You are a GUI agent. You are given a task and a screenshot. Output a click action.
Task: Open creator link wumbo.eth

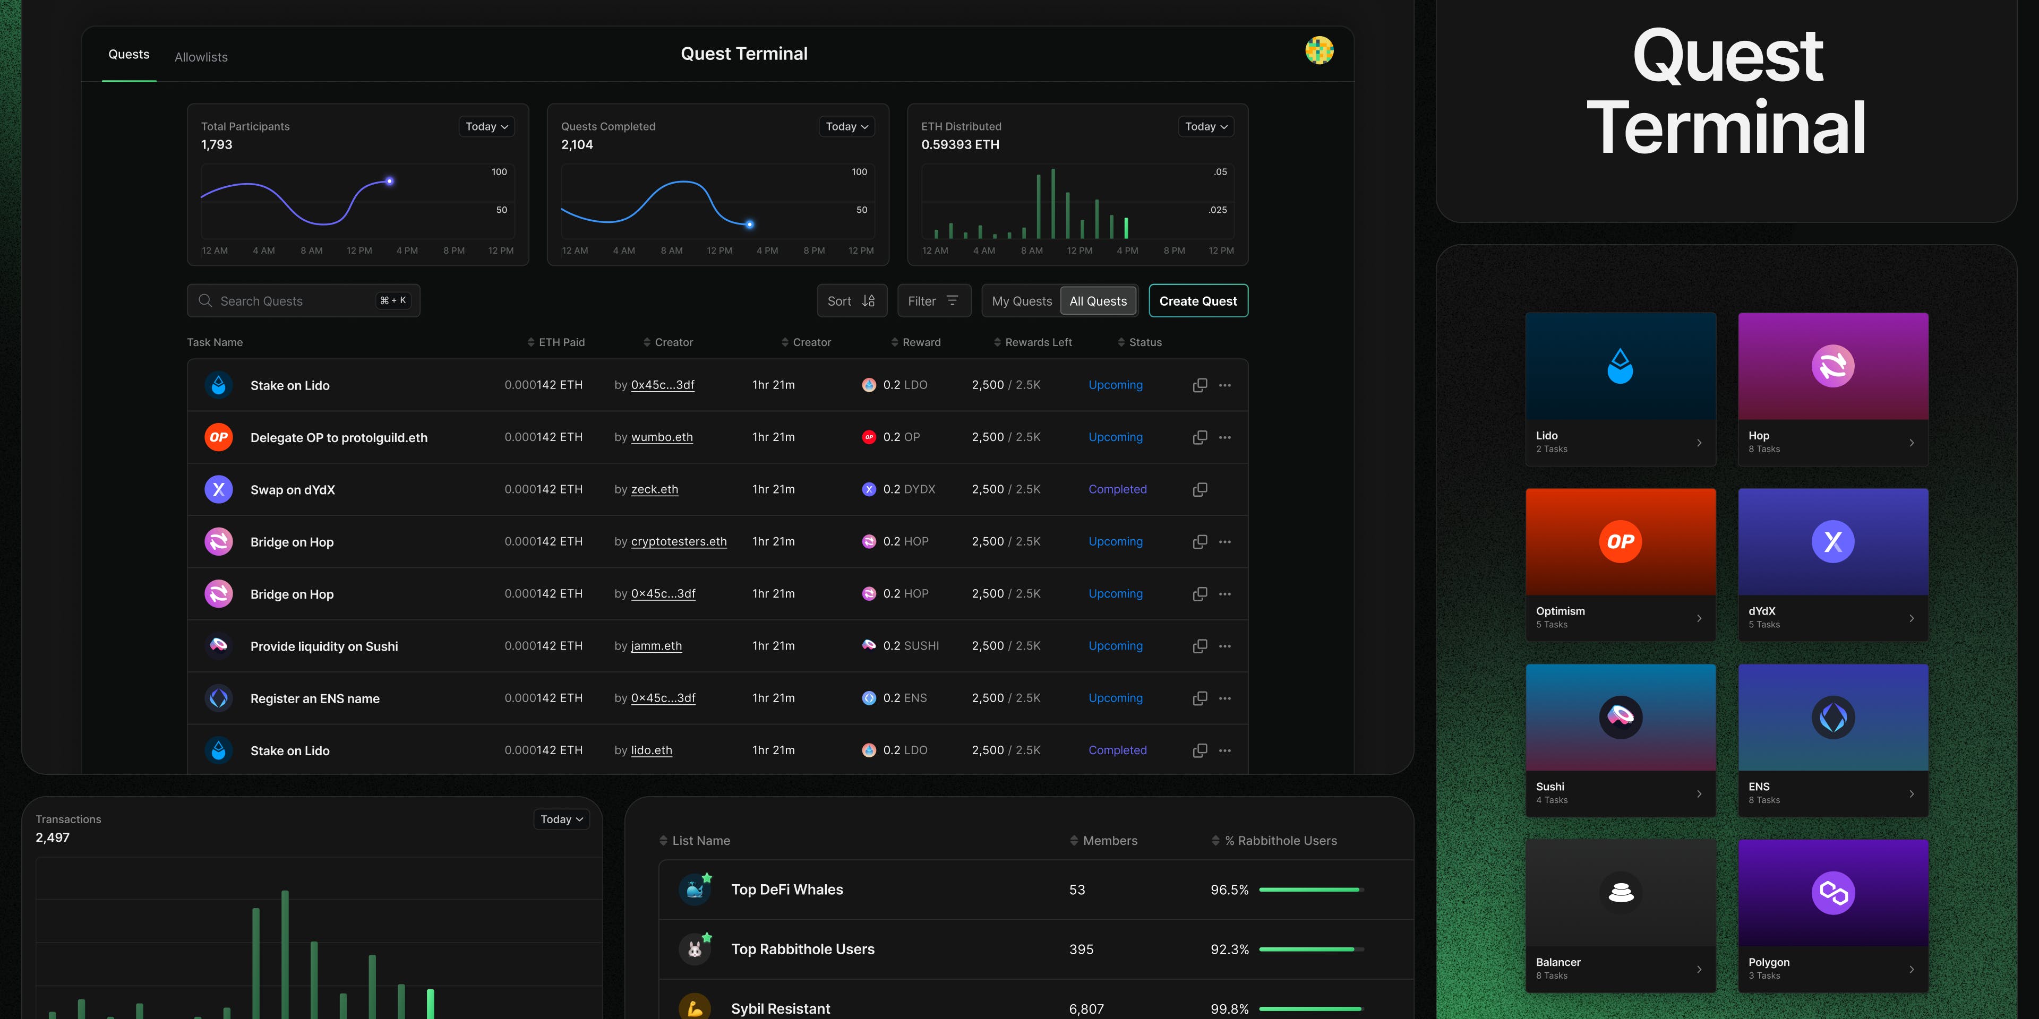(662, 437)
